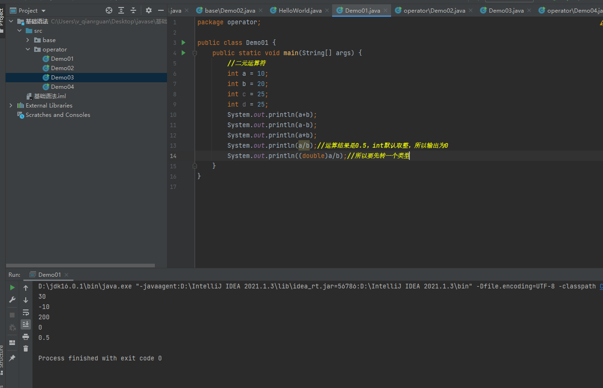Click the Print console output icon

pos(26,337)
